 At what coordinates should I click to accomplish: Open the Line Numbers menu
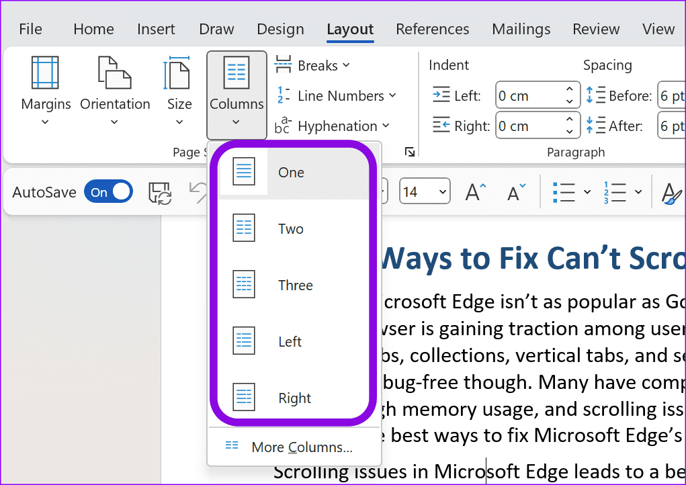pyautogui.click(x=335, y=96)
